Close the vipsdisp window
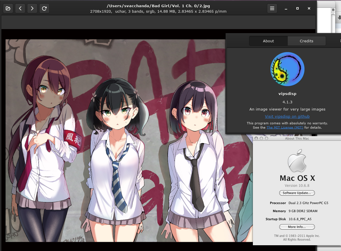 pyautogui.click(x=309, y=8)
